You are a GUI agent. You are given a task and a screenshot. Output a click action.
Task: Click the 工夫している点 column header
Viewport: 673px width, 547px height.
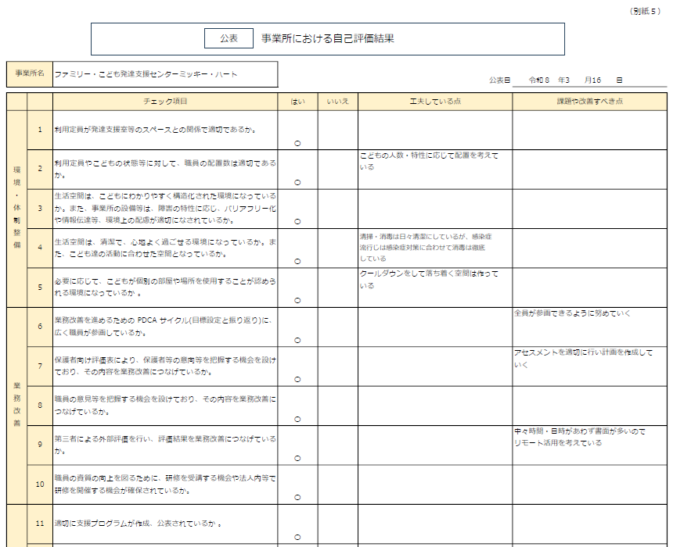click(435, 102)
